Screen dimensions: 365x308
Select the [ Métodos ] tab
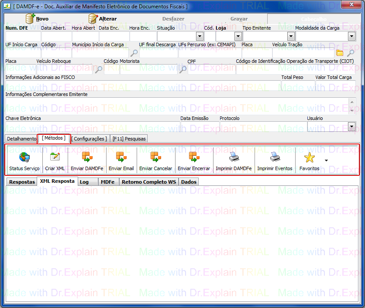[x=54, y=138]
